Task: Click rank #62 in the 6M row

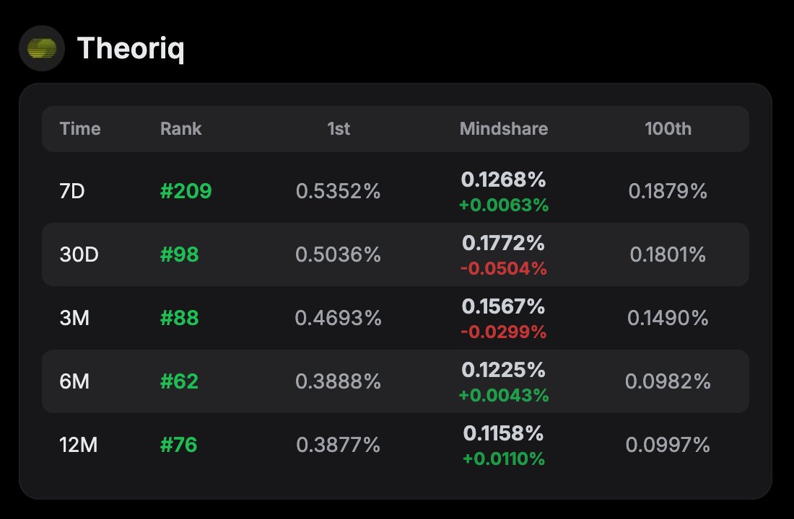Action: 179,381
